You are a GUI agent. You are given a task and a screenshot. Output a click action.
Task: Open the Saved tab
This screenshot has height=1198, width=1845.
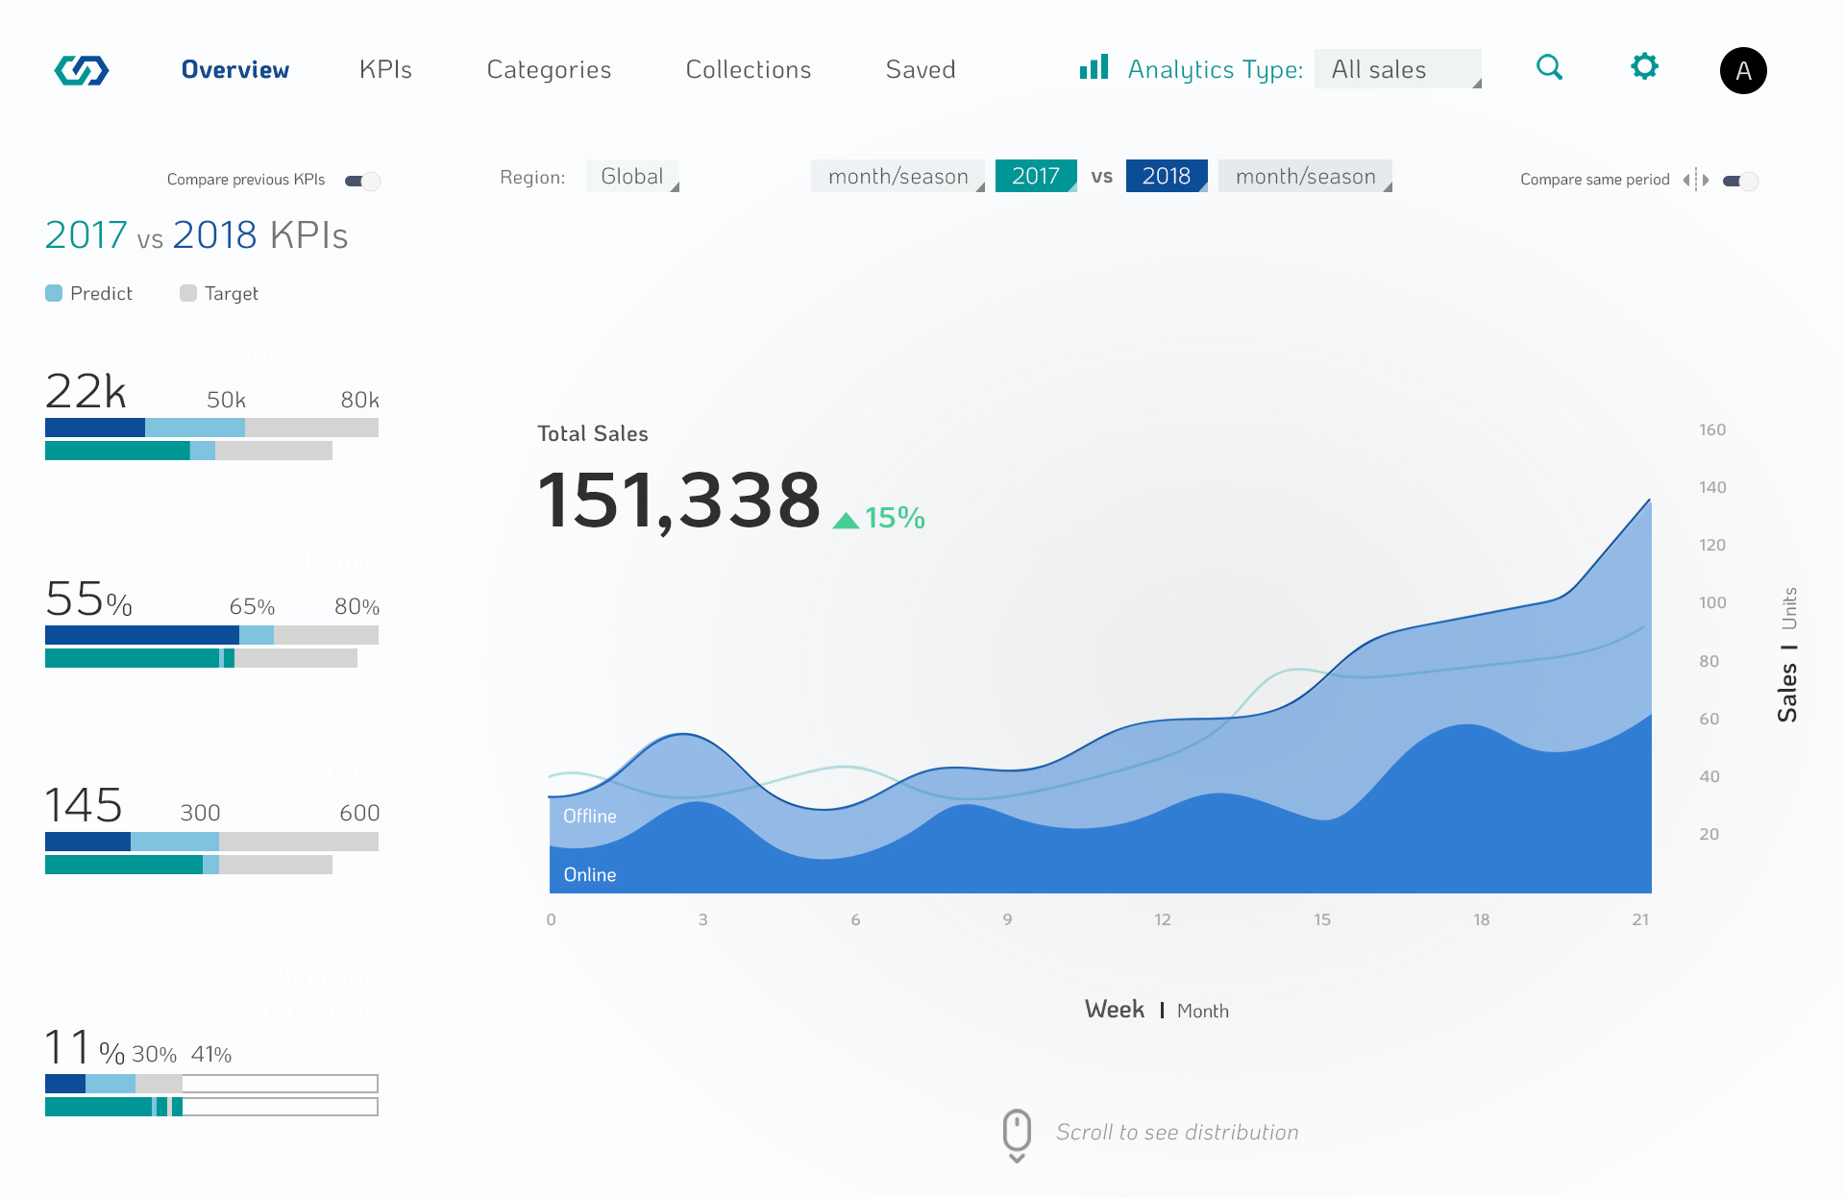point(921,70)
